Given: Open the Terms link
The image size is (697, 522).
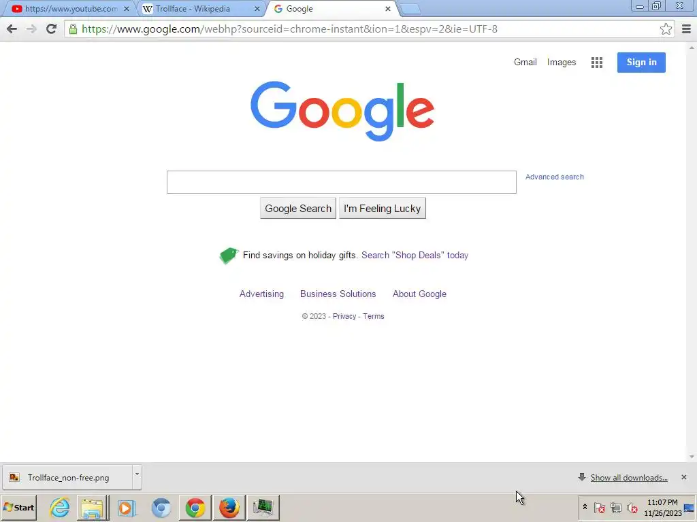Looking at the screenshot, I should pyautogui.click(x=374, y=317).
